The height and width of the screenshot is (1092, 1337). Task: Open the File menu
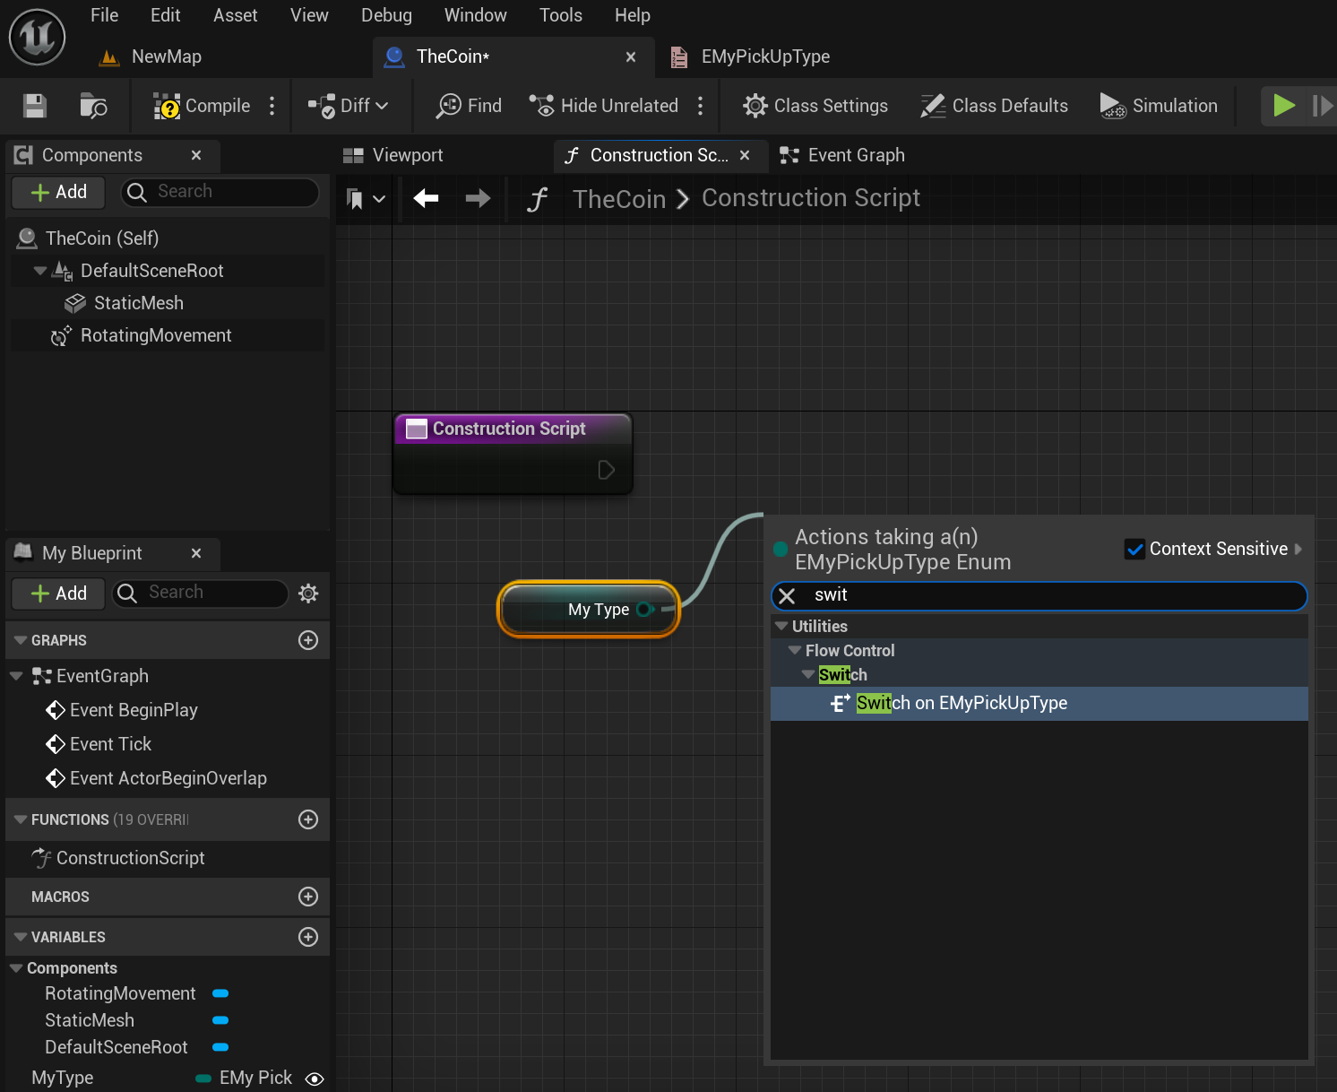104,15
